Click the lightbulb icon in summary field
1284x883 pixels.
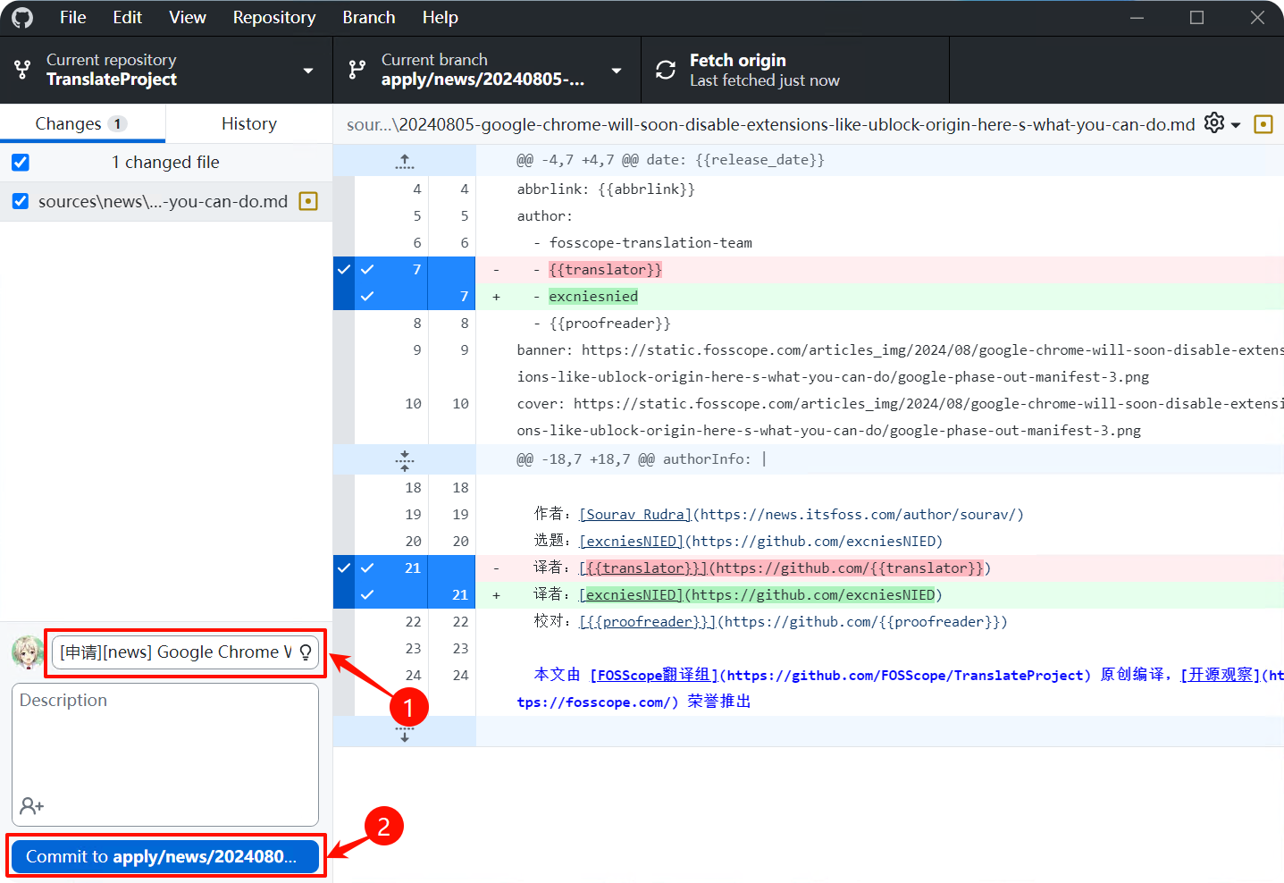coord(306,652)
